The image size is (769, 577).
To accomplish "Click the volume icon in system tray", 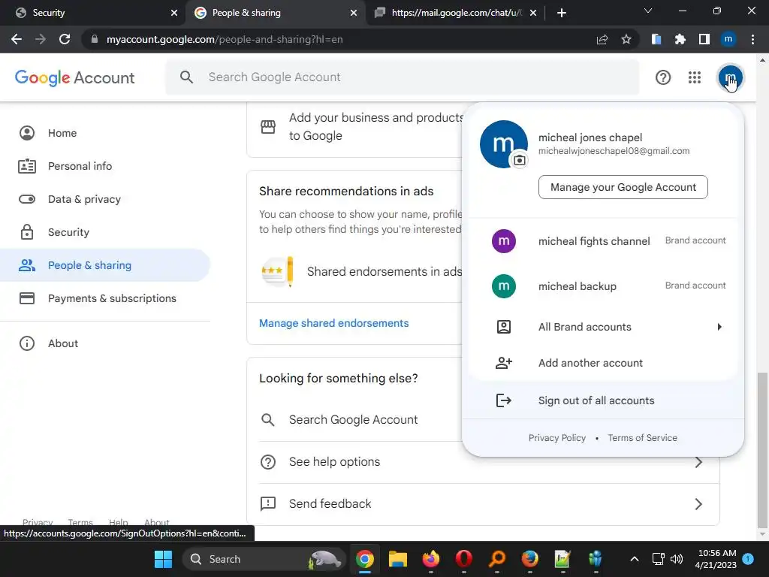I will [677, 559].
